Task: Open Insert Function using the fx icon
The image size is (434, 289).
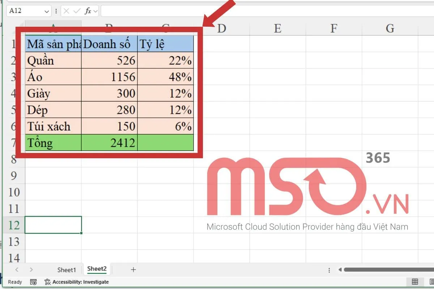Action: pyautogui.click(x=89, y=11)
